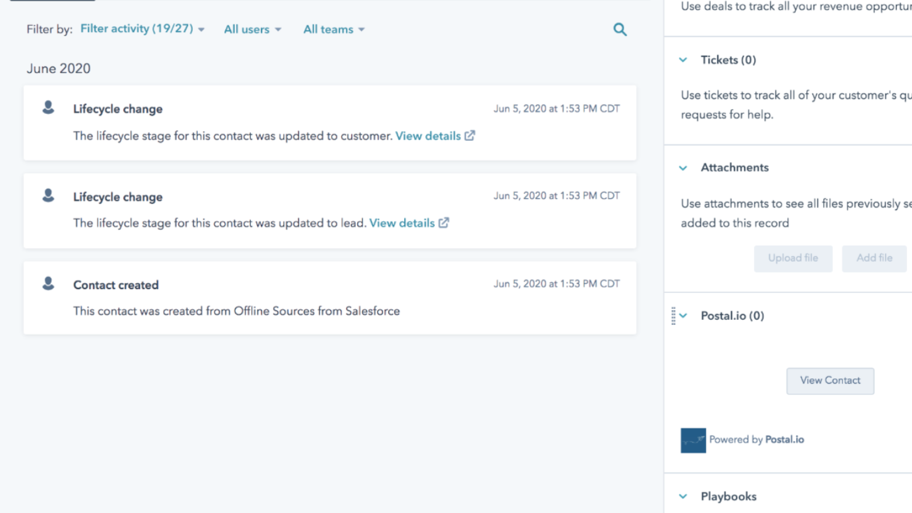Open the All teams dropdown

(x=333, y=29)
